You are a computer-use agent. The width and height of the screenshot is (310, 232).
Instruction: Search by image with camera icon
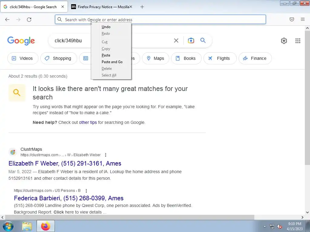pos(191,41)
